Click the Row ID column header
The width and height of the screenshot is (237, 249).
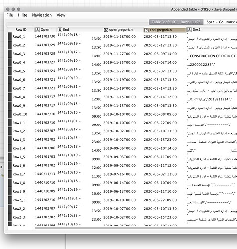21,30
